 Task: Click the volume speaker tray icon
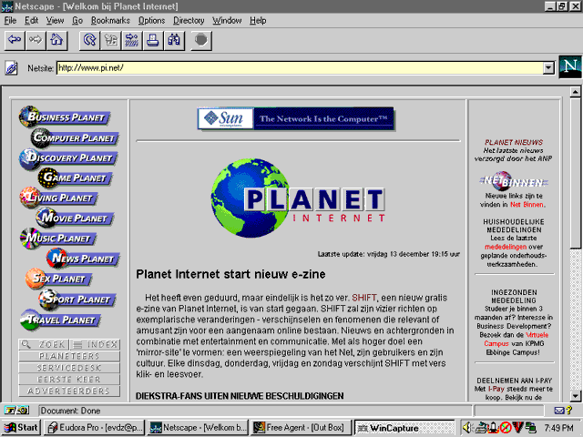pos(466,427)
